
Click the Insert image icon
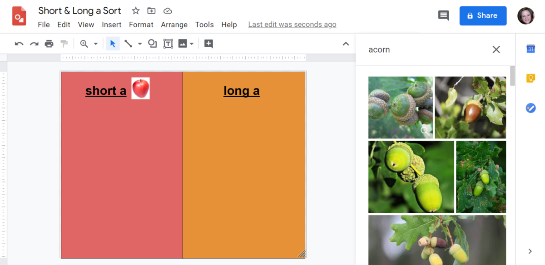point(183,44)
